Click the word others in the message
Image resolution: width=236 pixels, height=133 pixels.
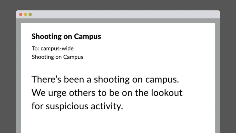(82, 93)
